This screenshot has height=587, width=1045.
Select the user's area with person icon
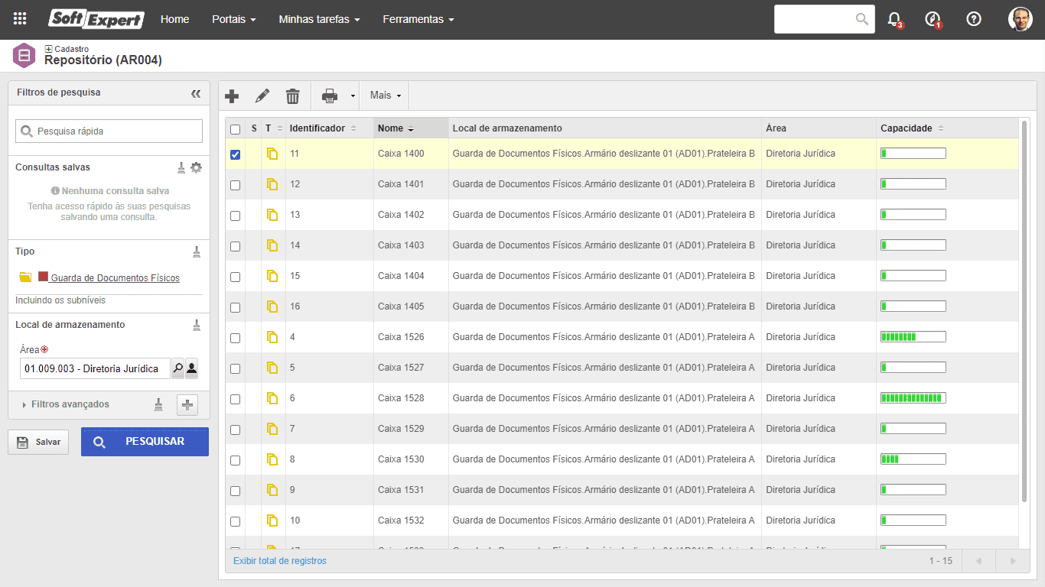point(191,368)
